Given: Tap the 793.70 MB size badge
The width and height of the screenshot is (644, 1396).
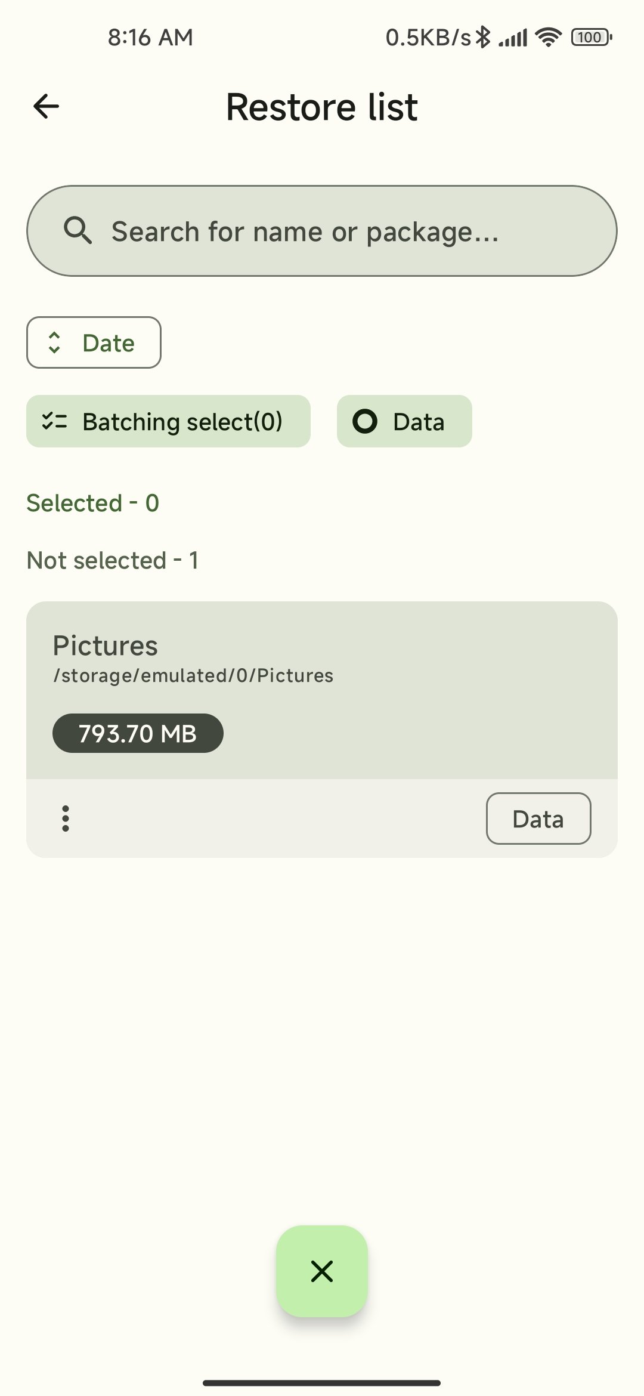Looking at the screenshot, I should 138,733.
